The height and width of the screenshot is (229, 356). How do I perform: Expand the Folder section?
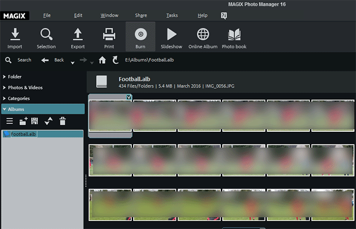(15, 77)
